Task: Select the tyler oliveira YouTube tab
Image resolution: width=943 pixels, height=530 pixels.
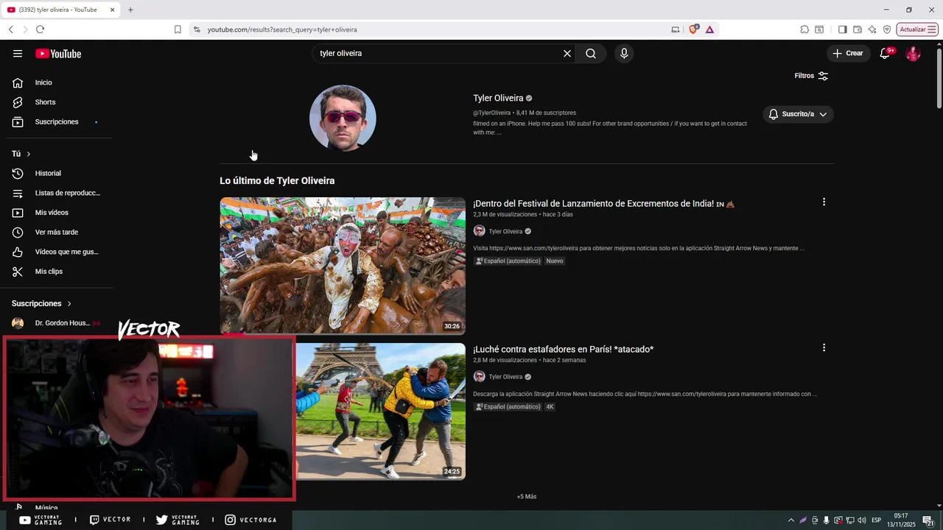Action: coord(58,10)
